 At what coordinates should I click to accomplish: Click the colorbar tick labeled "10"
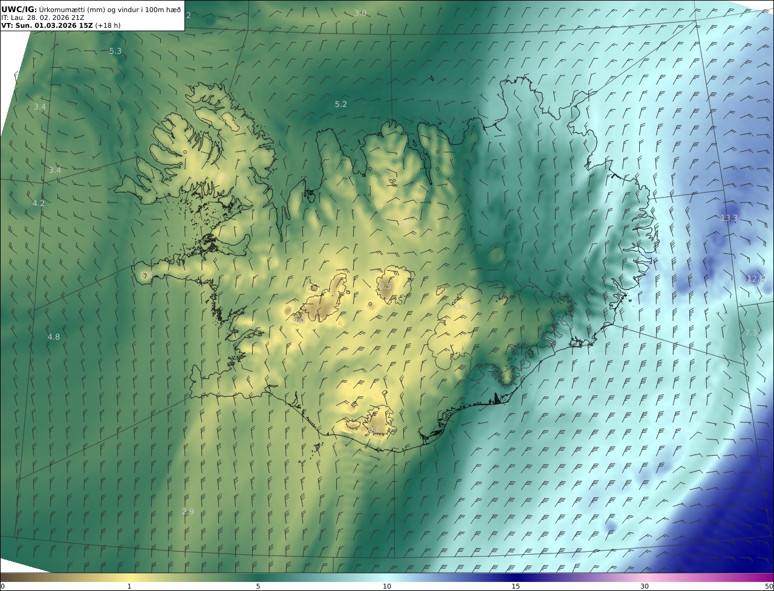(x=387, y=586)
